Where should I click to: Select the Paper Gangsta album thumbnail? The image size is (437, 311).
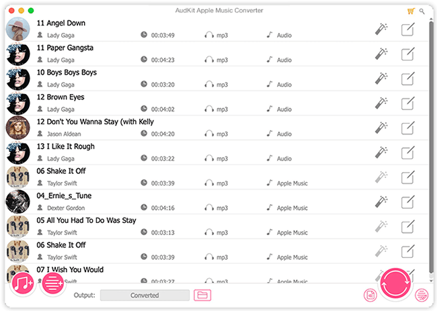click(x=18, y=54)
